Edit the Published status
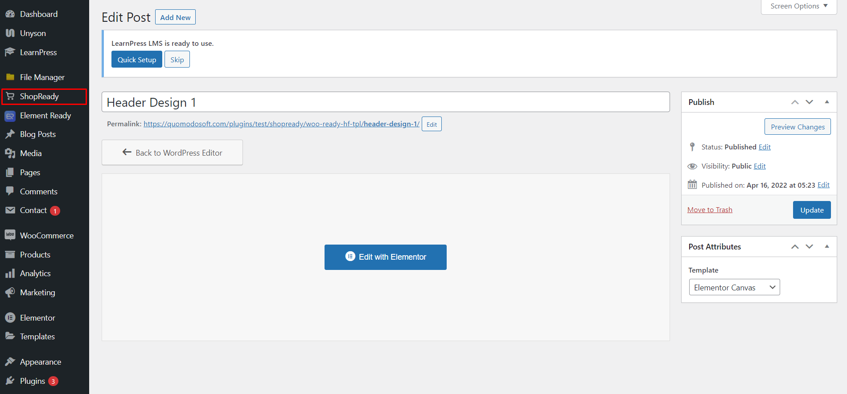Image resolution: width=847 pixels, height=394 pixels. click(765, 147)
